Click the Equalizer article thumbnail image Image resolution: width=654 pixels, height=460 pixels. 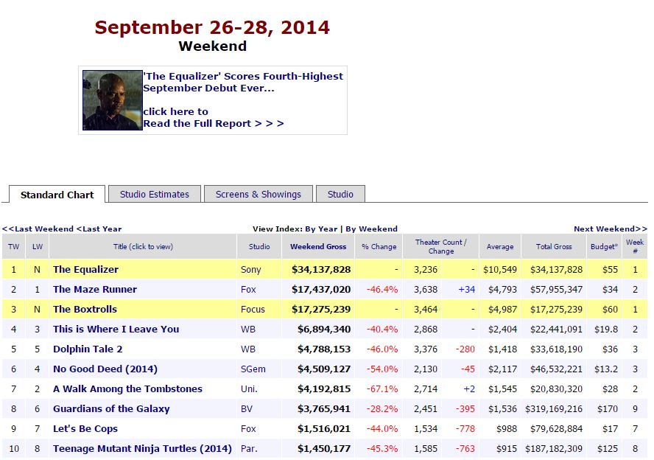click(112, 100)
